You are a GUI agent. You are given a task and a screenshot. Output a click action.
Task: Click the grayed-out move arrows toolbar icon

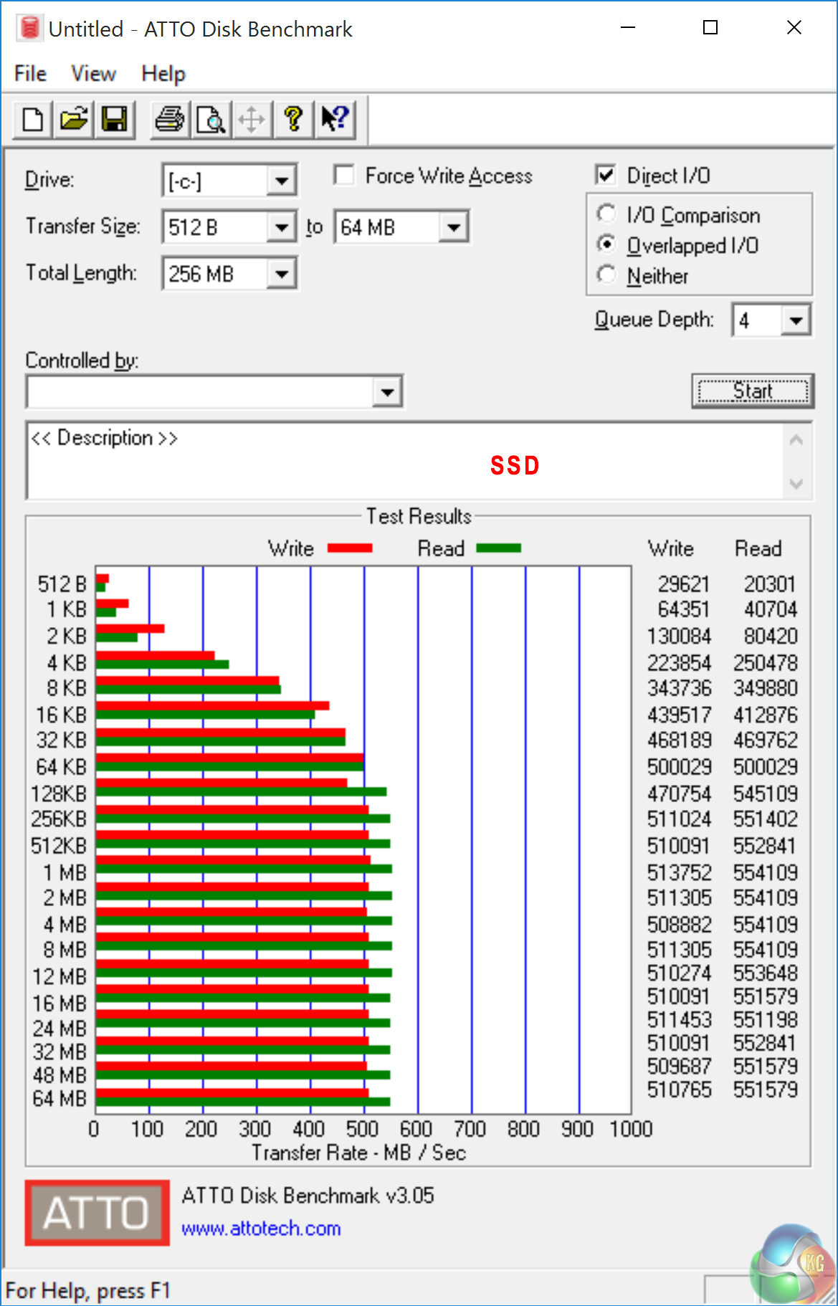pos(252,119)
